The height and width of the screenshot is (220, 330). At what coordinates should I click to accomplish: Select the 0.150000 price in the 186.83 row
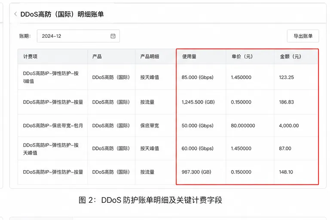click(241, 102)
